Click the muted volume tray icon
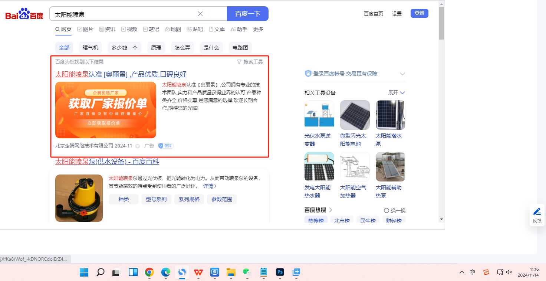 coord(509,272)
